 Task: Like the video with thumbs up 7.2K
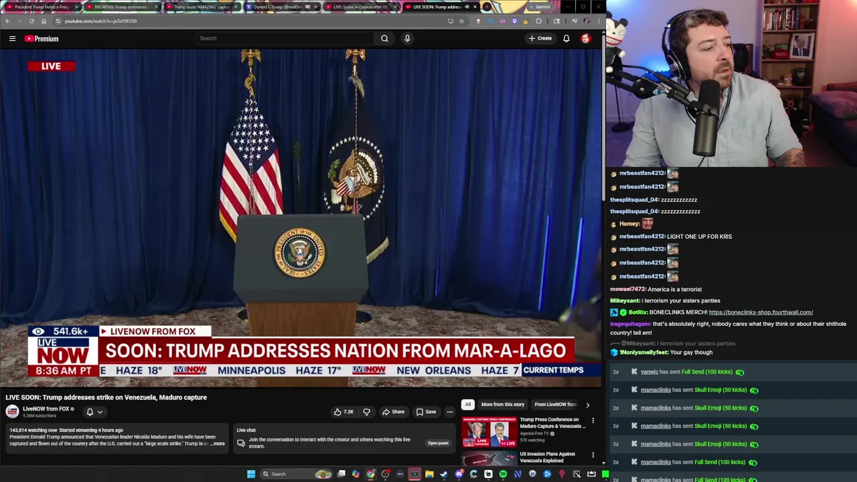[x=343, y=412]
